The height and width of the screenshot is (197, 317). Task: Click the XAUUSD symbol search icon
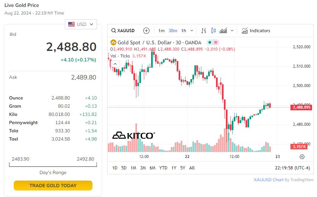pyautogui.click(x=114, y=31)
